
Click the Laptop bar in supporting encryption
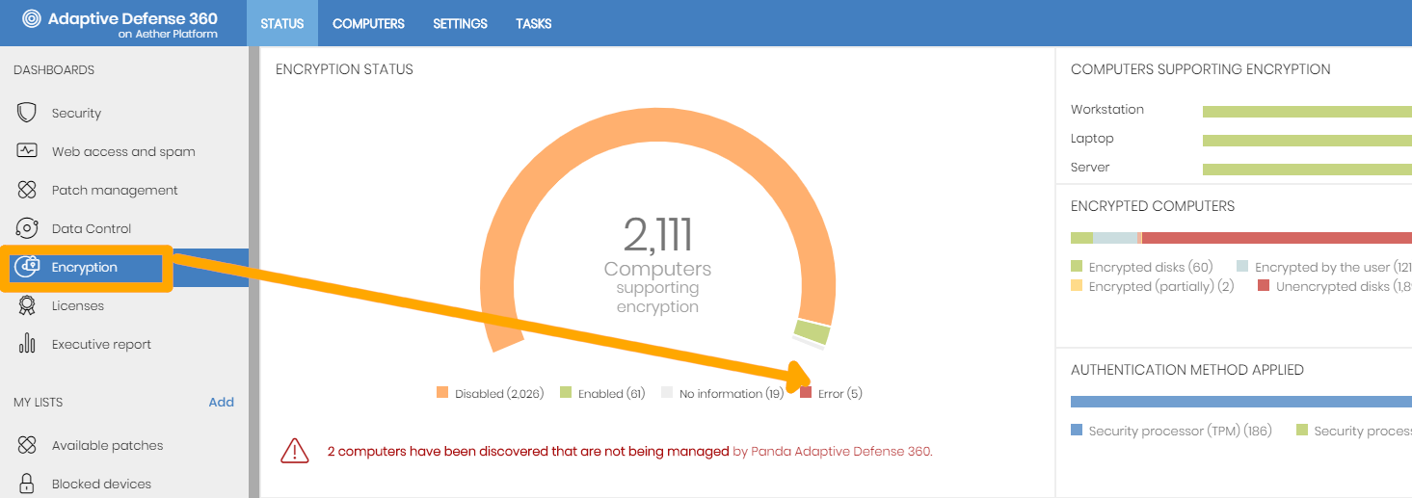pyautogui.click(x=1307, y=140)
